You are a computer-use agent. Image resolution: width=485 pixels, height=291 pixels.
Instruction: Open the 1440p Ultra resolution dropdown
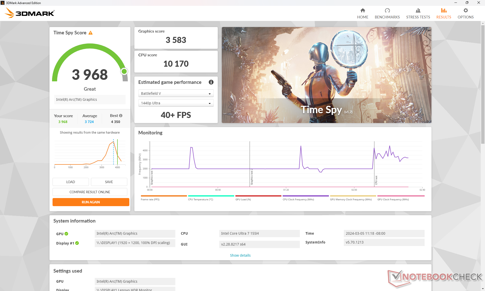[x=176, y=103]
